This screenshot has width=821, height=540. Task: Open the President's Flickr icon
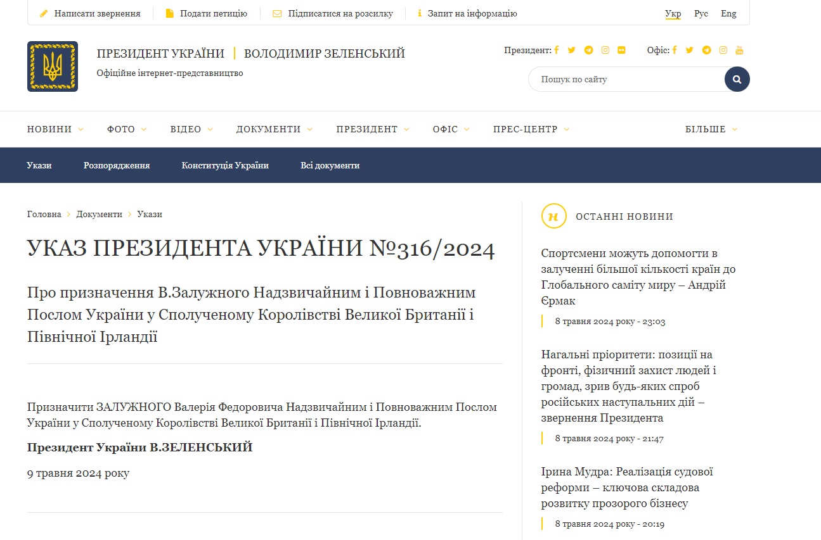tap(621, 51)
